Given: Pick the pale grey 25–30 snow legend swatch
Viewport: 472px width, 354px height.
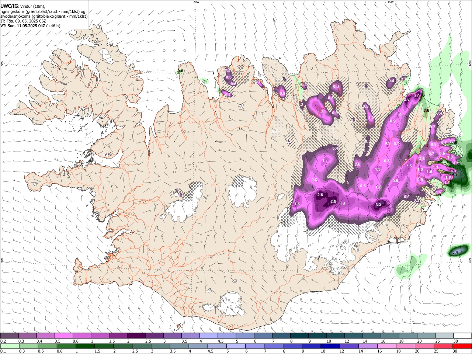Looking at the screenshot, I should click(444, 336).
